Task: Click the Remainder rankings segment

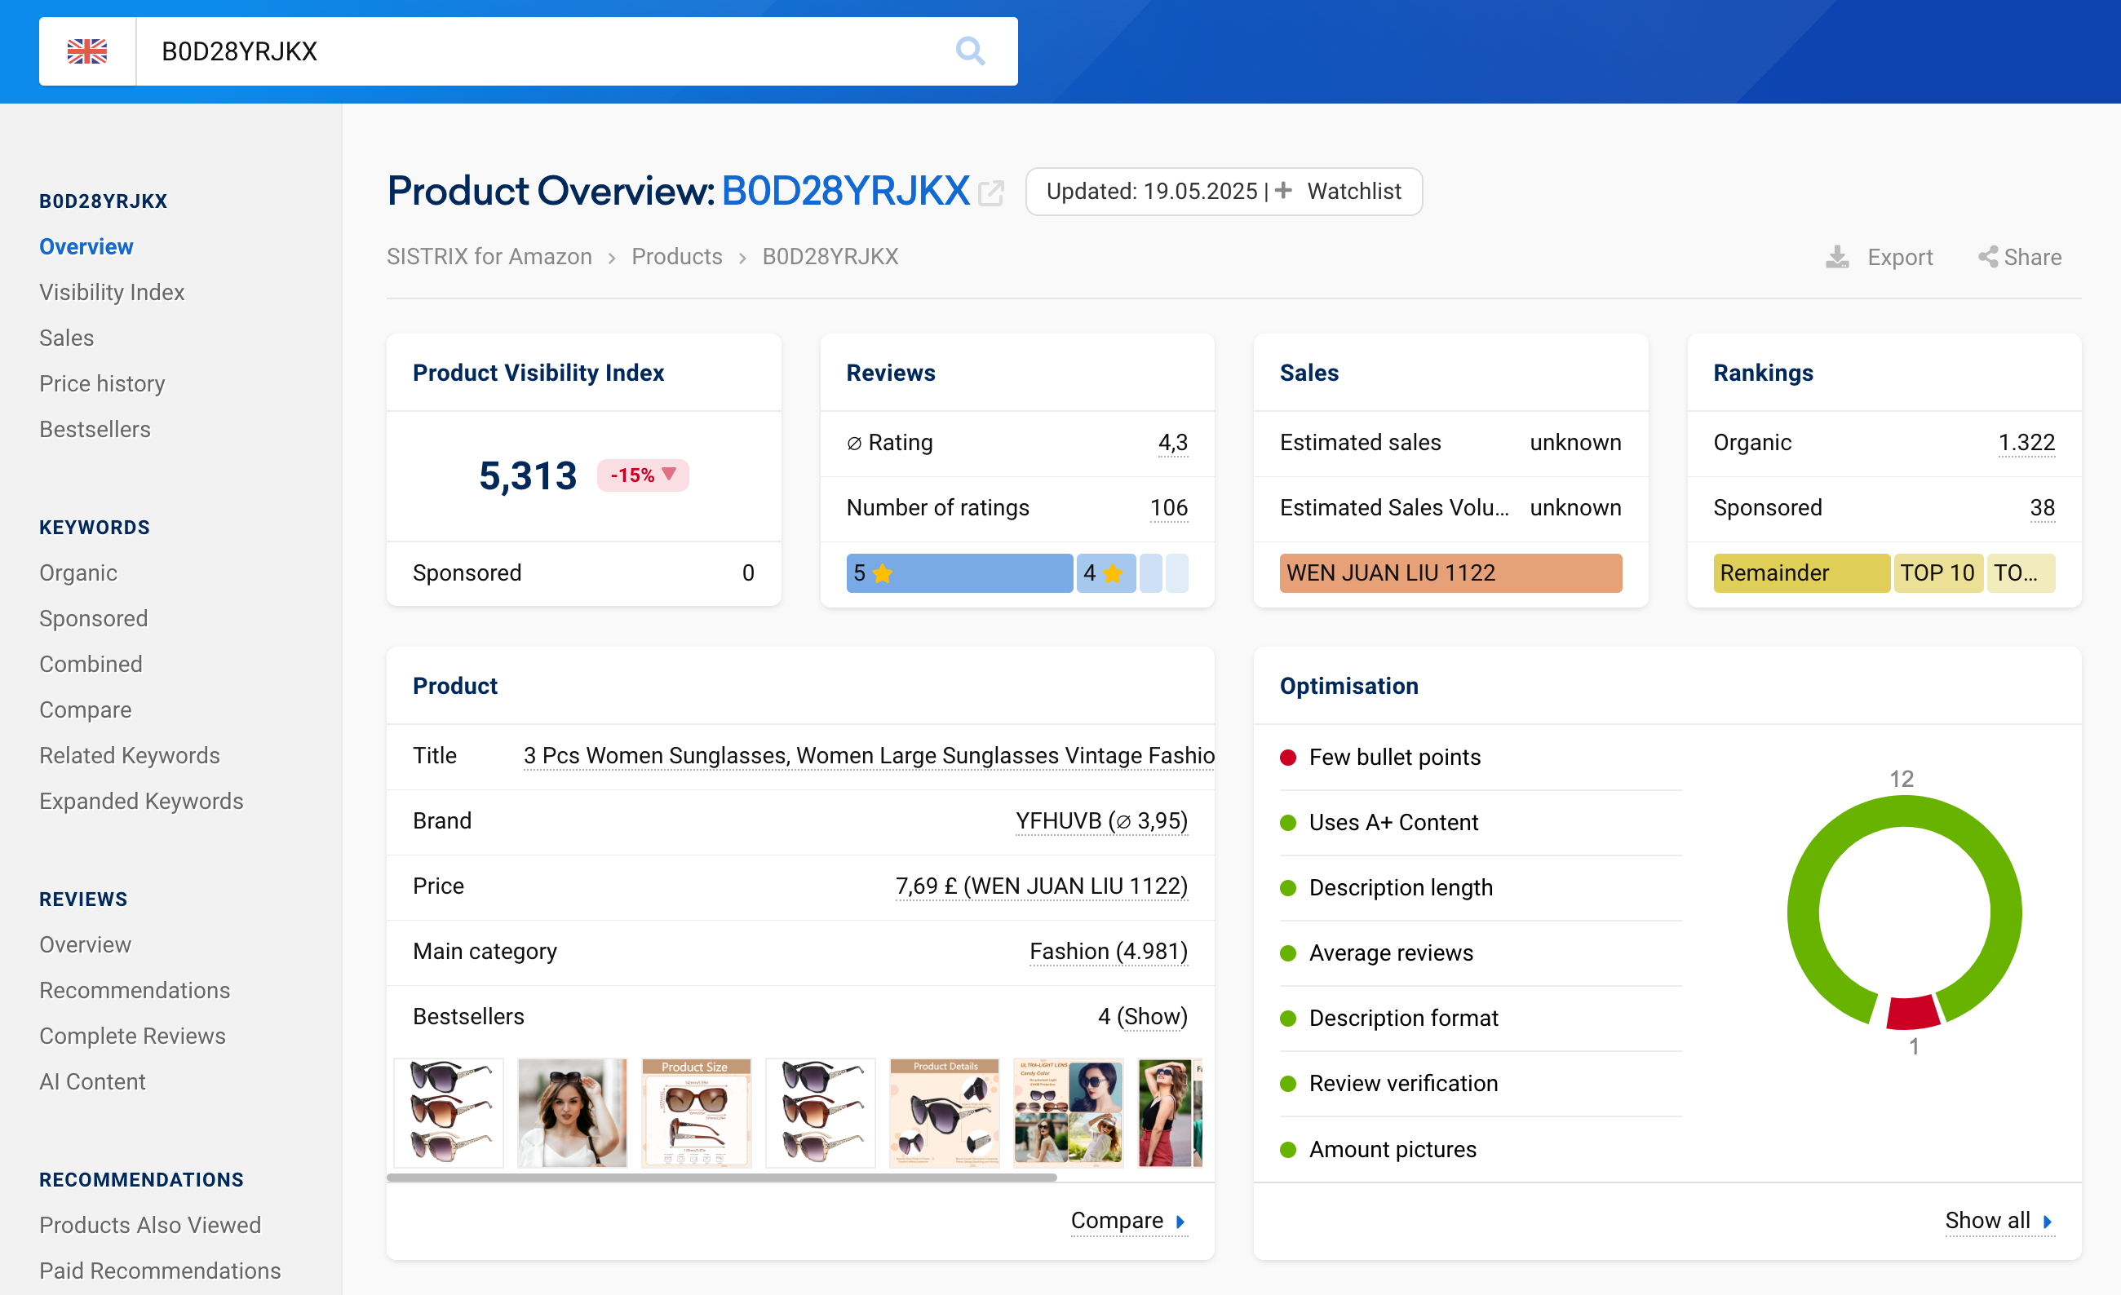Action: (x=1800, y=573)
